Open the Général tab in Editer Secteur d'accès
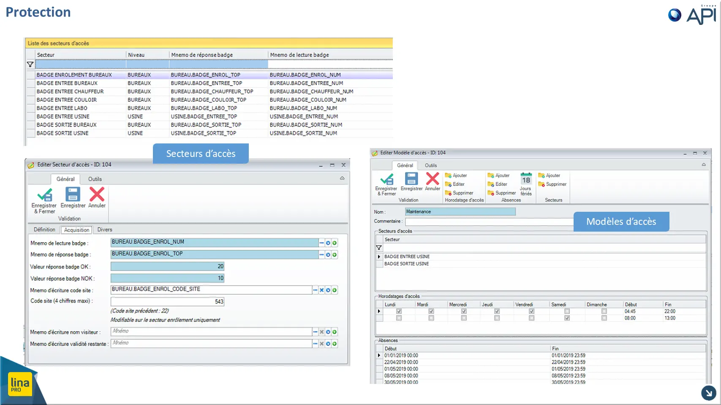 (65, 179)
